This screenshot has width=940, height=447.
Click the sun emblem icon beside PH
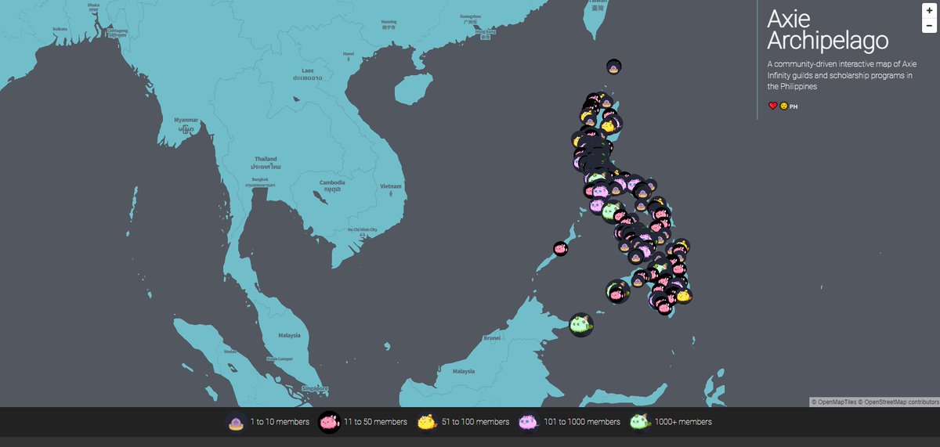click(783, 106)
